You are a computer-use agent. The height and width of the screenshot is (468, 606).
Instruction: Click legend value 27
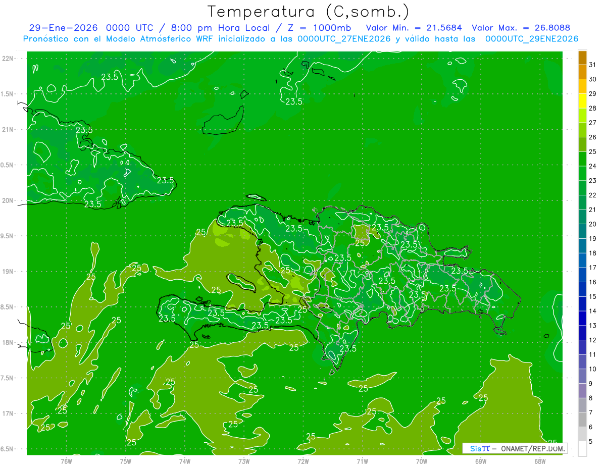click(x=592, y=123)
